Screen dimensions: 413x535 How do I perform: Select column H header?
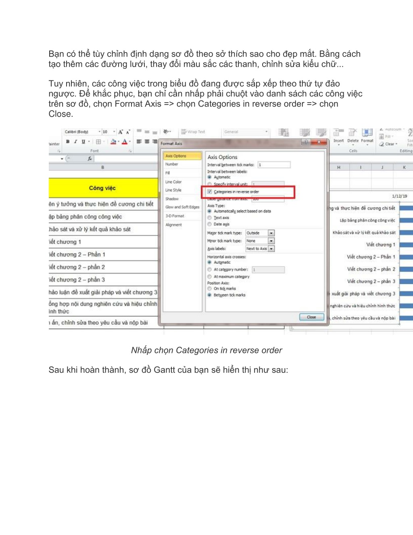point(339,167)
